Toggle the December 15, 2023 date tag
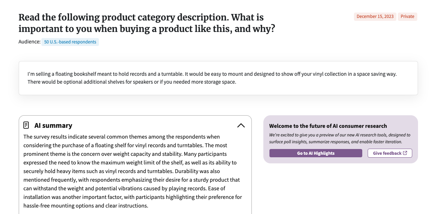436x214 pixels. (x=375, y=17)
